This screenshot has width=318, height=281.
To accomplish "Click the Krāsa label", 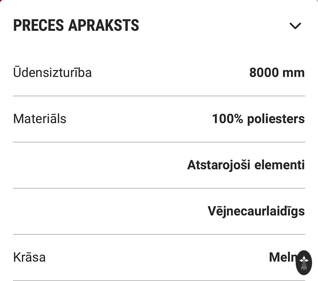I will point(29,257).
